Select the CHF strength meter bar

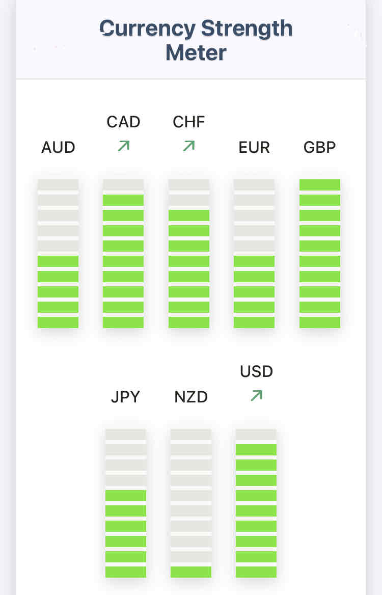[x=189, y=254]
